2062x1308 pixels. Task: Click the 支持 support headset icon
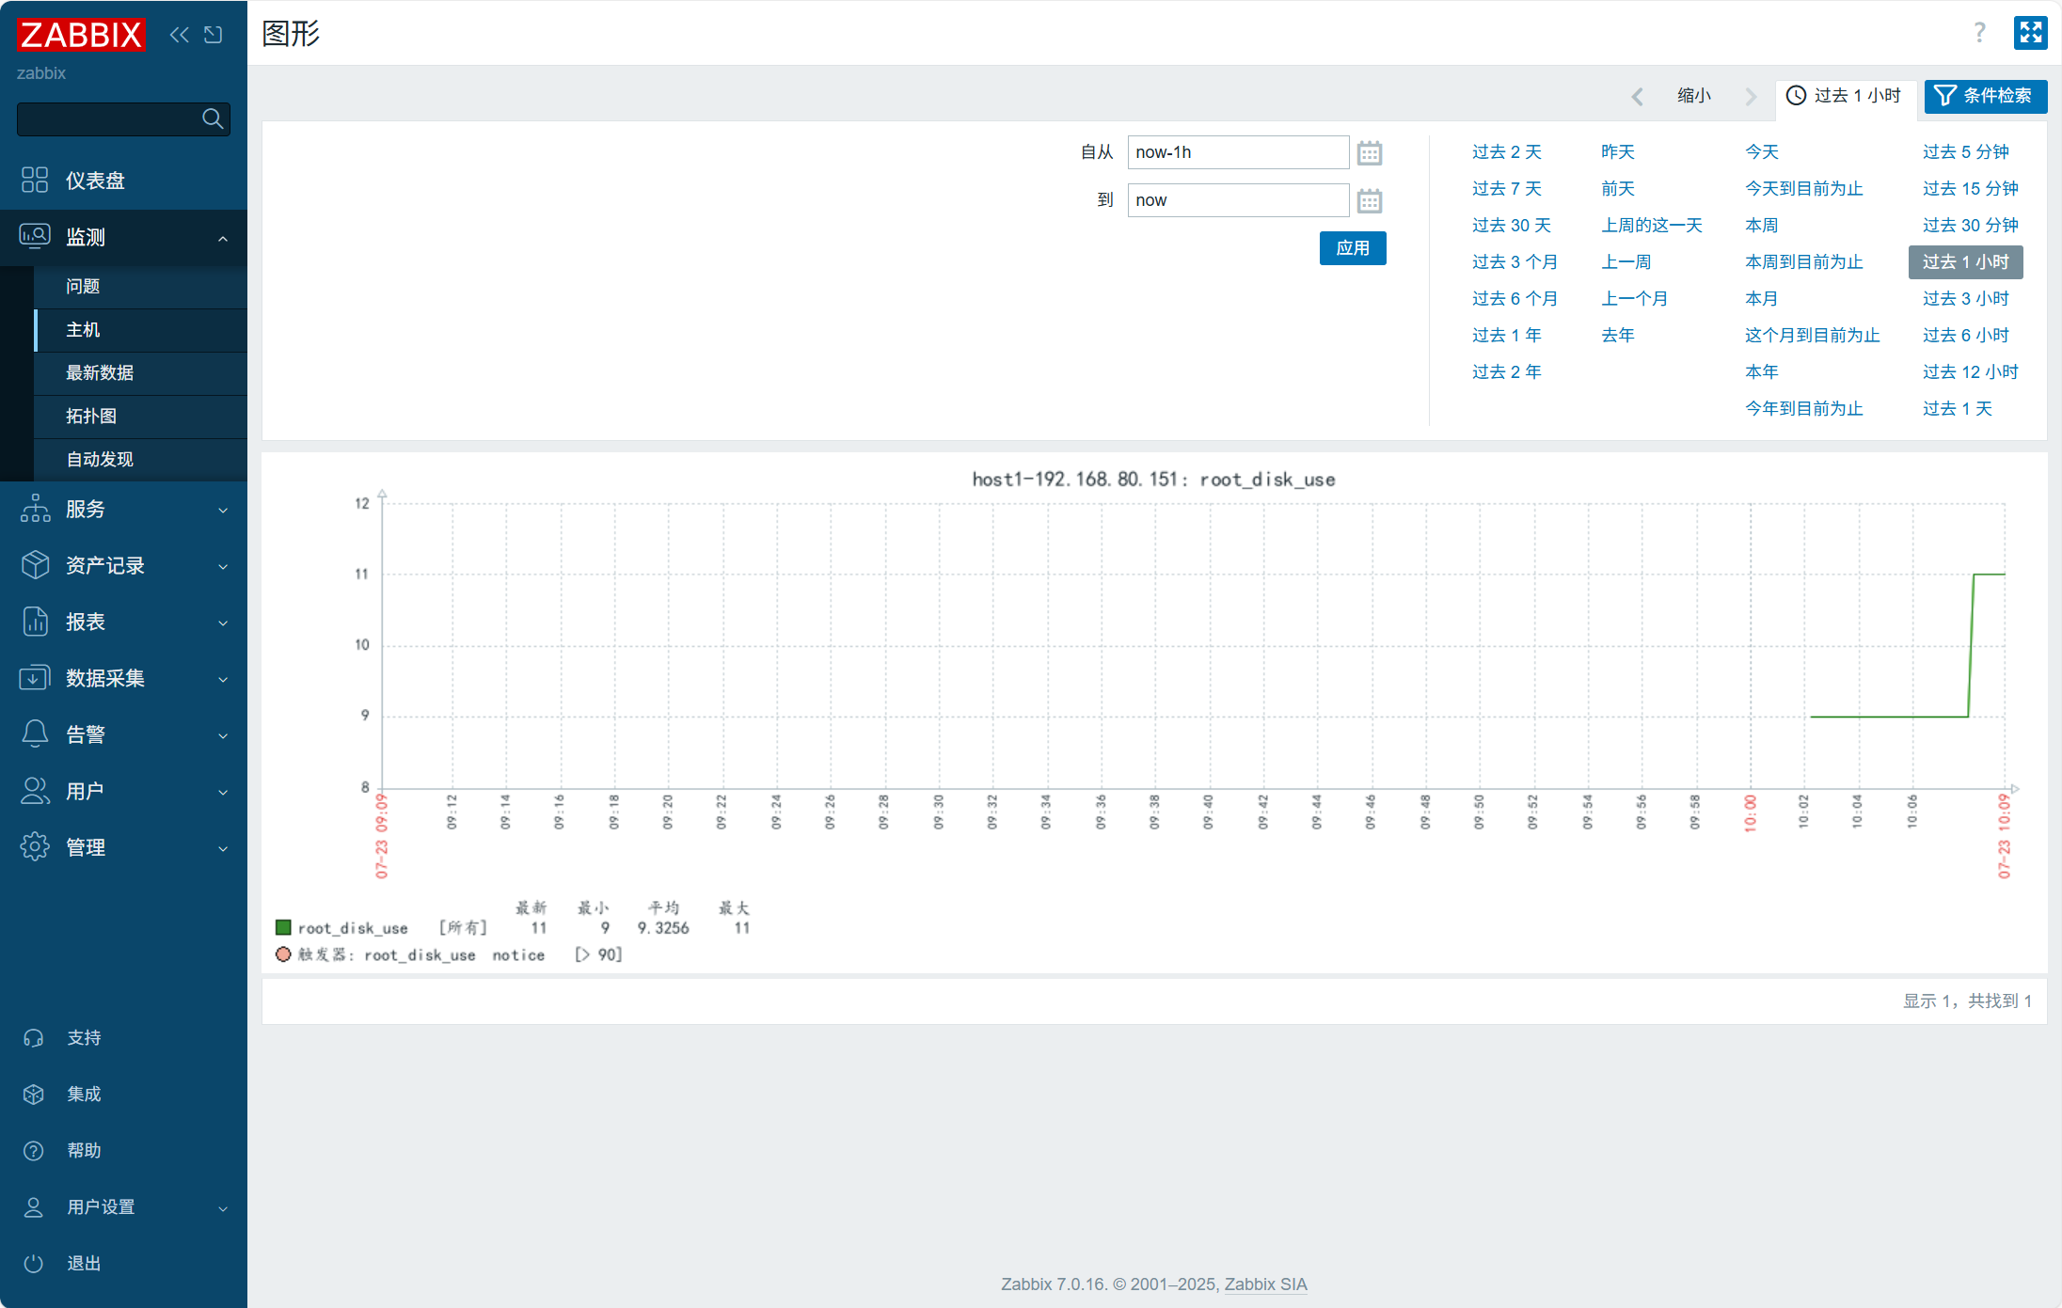pyautogui.click(x=34, y=1038)
